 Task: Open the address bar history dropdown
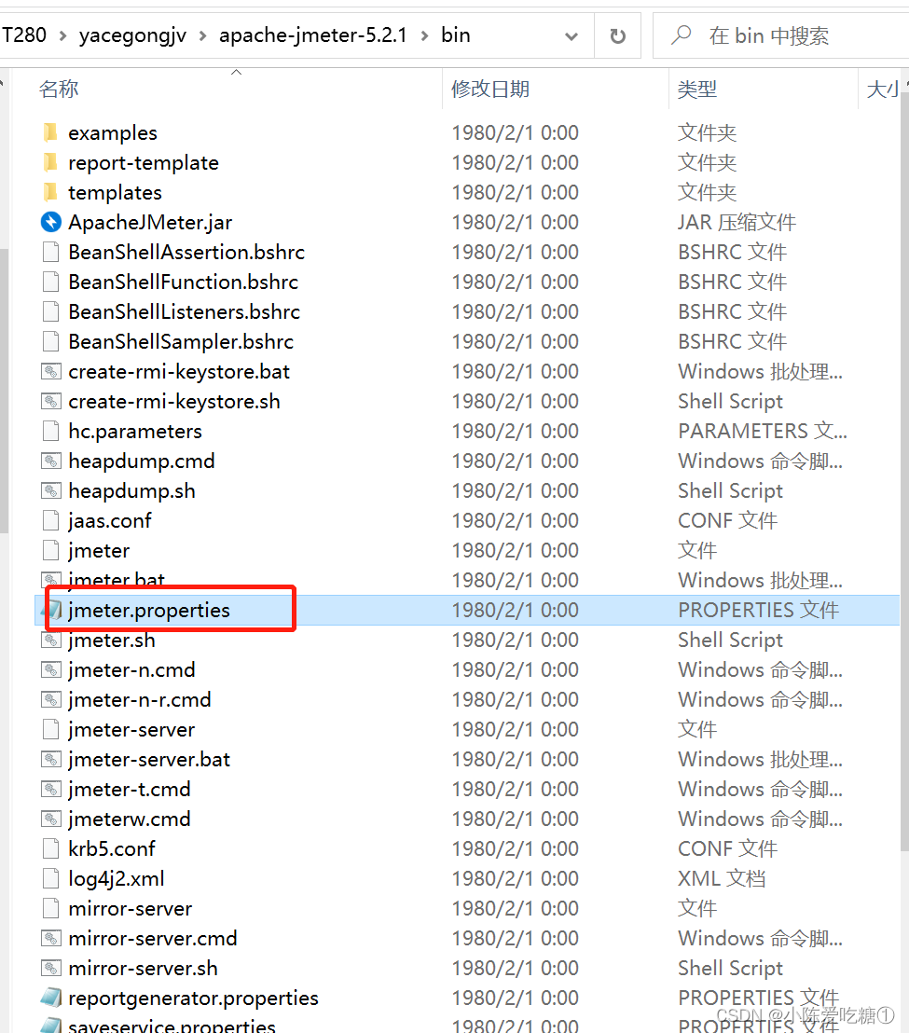[x=572, y=36]
